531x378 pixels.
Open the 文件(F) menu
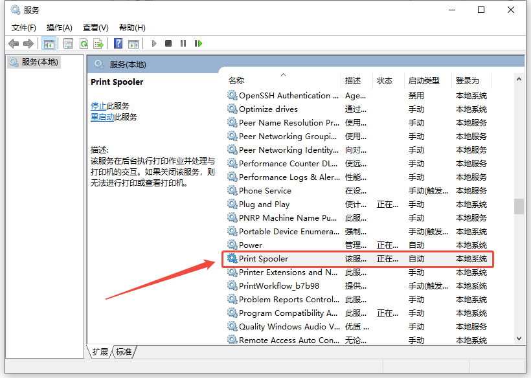(24, 28)
